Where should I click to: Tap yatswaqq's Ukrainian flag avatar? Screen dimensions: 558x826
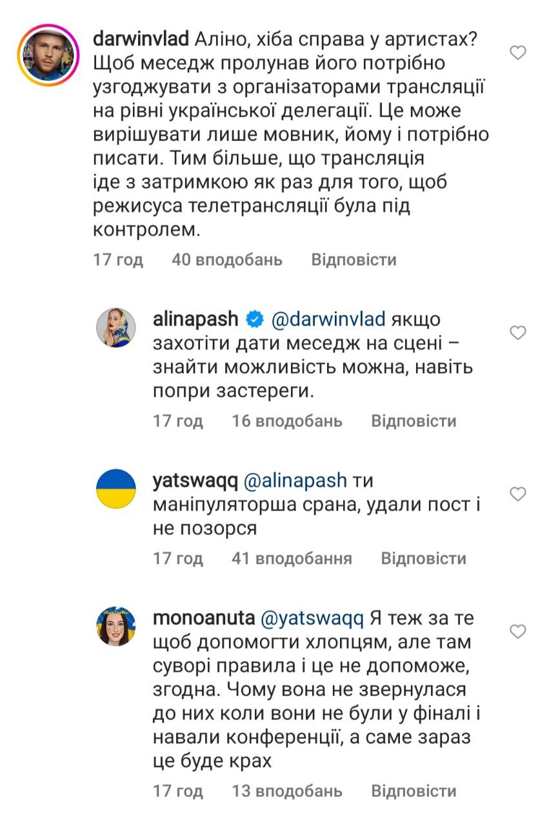click(x=116, y=489)
